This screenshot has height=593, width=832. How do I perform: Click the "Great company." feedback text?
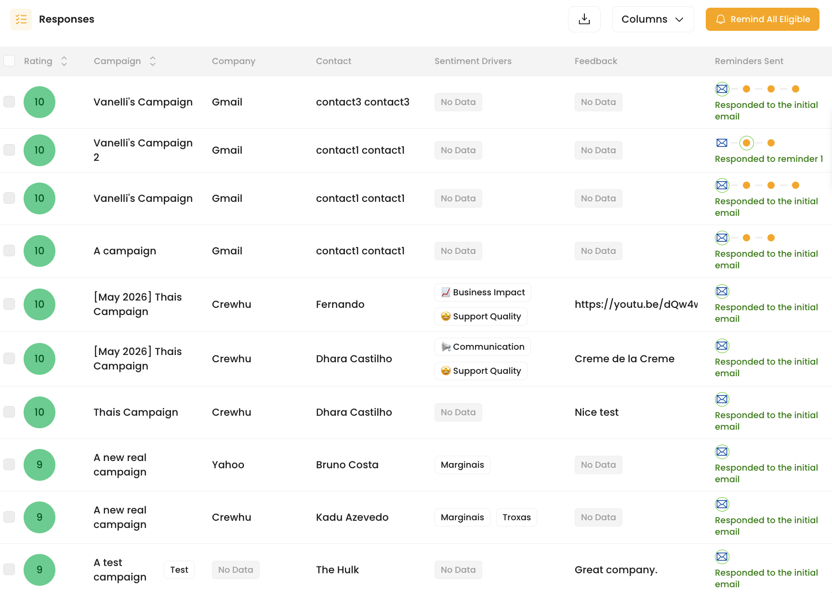coord(616,570)
